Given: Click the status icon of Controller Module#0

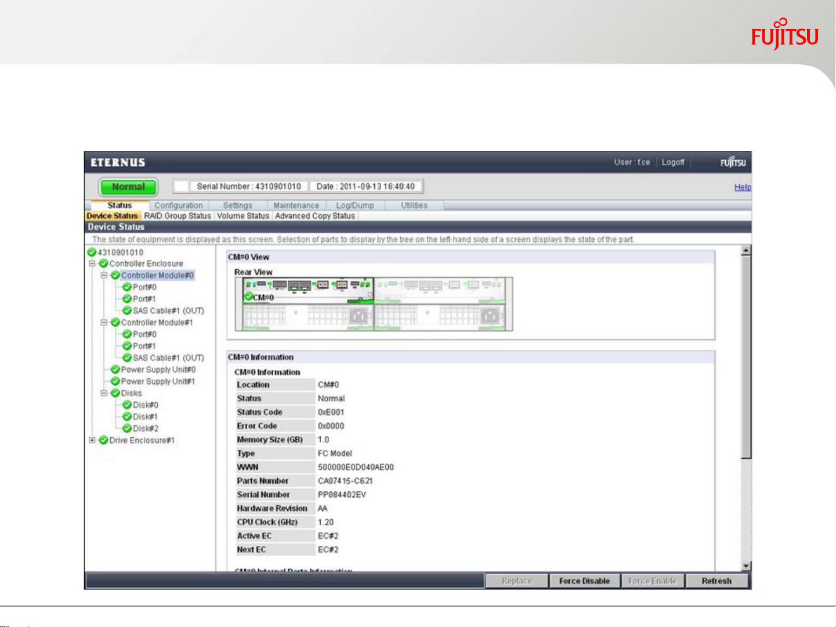Looking at the screenshot, I should [x=115, y=276].
